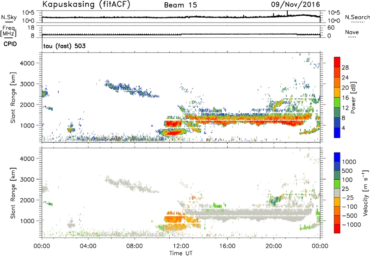Click the 08:00 time axis label
370x256 pixels.
point(135,246)
